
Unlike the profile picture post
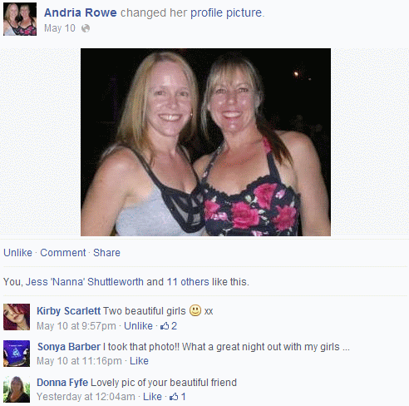click(x=17, y=253)
